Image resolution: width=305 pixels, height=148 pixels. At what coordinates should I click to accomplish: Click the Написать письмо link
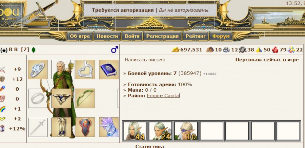click(x=145, y=60)
